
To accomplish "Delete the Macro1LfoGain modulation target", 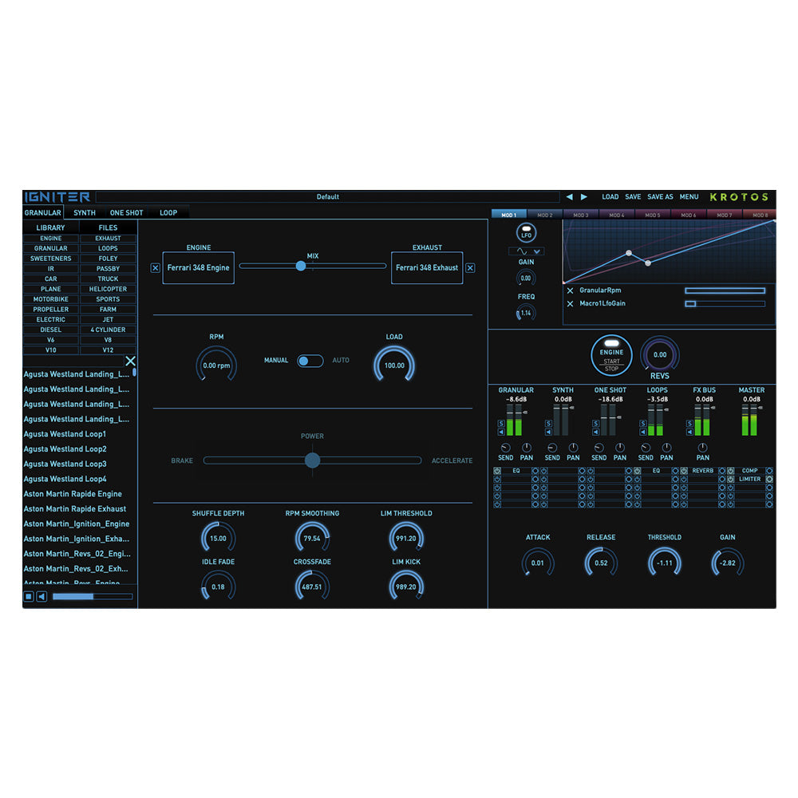I will tap(570, 304).
